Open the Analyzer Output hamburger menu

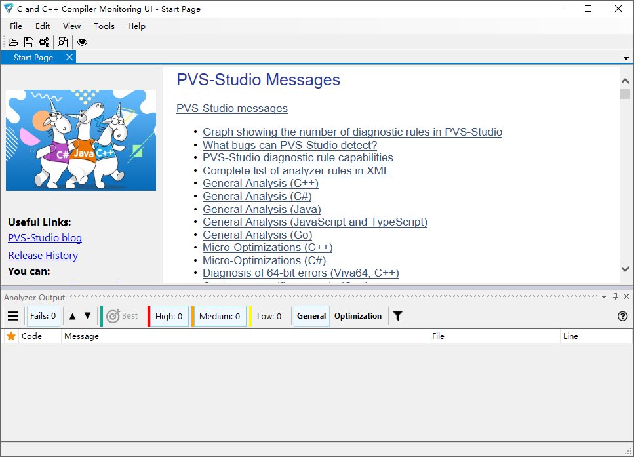coord(13,316)
